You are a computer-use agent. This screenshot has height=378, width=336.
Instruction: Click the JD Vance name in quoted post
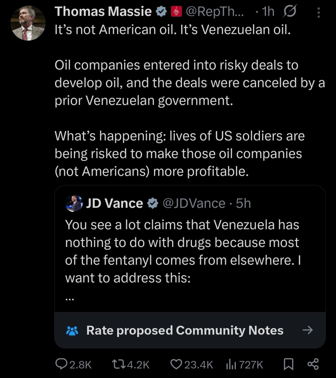tap(114, 203)
